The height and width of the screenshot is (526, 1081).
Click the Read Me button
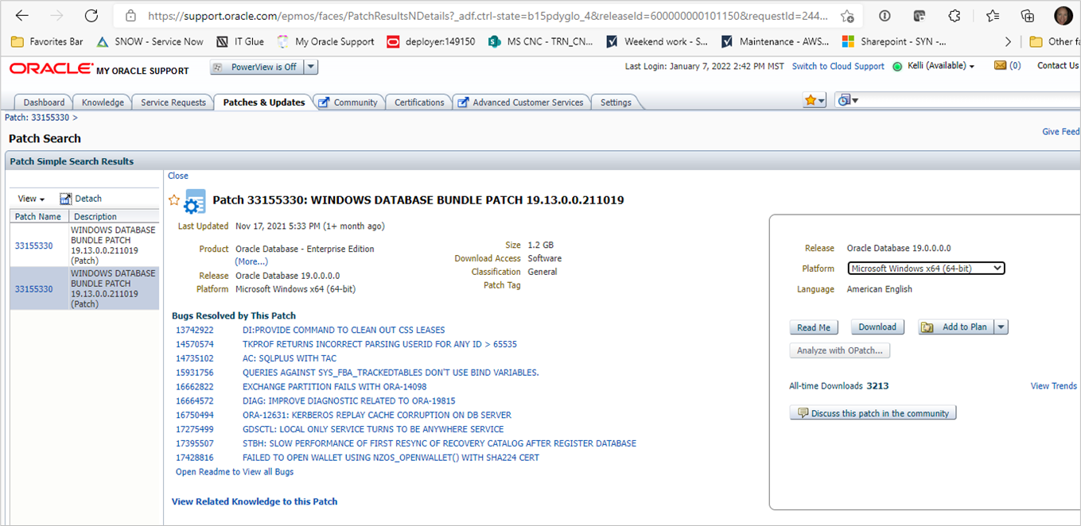tap(814, 327)
